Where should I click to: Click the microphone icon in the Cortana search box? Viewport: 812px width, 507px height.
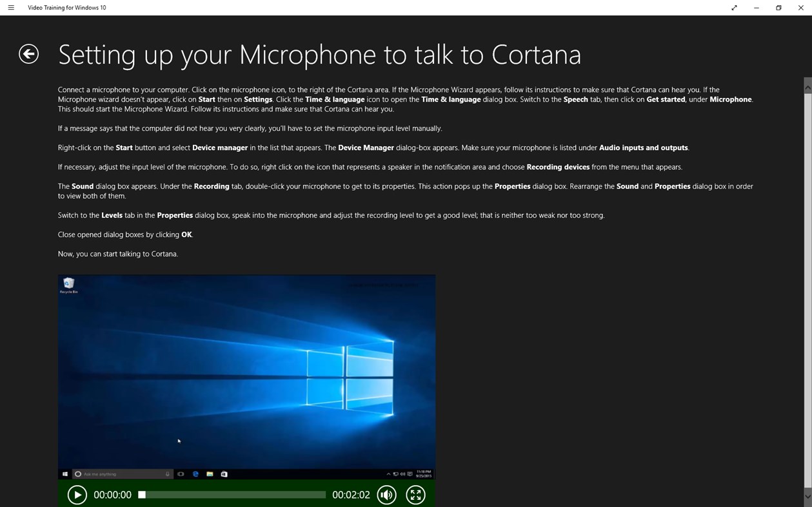(x=168, y=474)
